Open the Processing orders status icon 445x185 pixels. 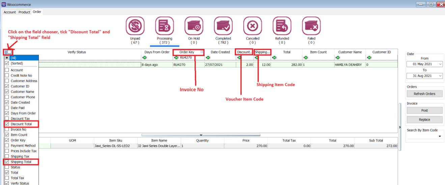(164, 26)
